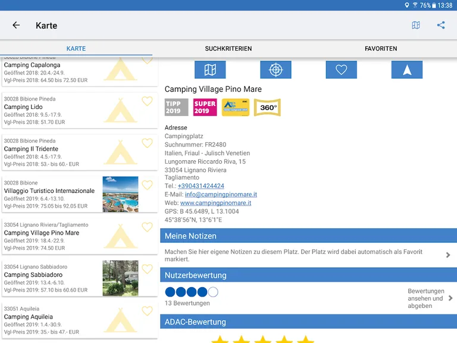Expand the ADAC-Bewertung section header
Screen dimensions: 457x343
tap(308, 322)
